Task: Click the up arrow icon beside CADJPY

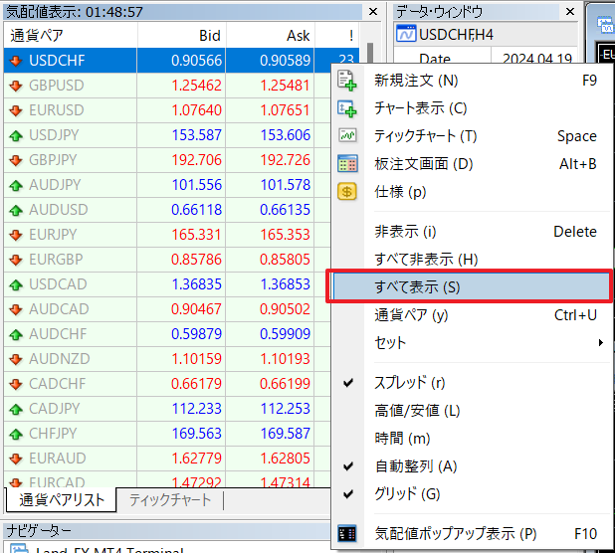Action: coord(16,409)
